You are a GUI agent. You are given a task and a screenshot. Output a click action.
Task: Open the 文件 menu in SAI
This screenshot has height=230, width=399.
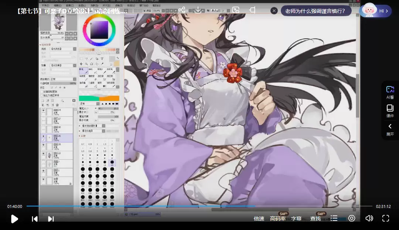45,5
